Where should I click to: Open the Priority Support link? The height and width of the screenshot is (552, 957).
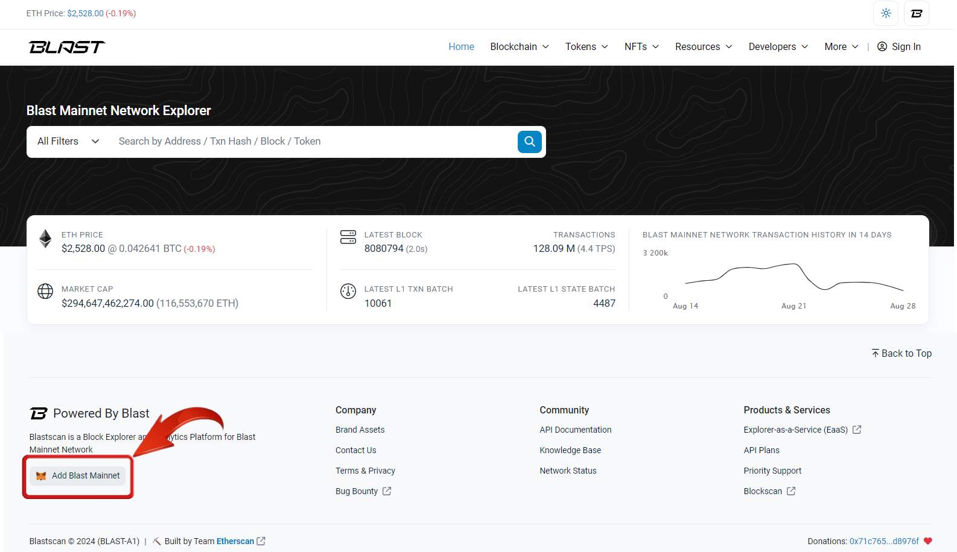click(772, 471)
